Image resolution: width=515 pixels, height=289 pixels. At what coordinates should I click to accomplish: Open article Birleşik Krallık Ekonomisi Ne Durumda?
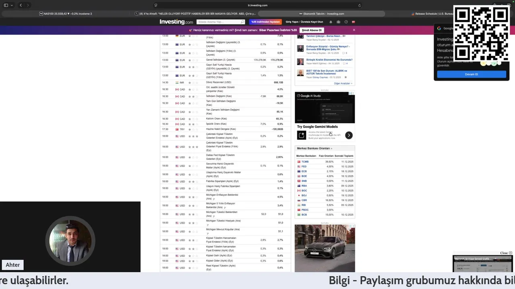point(329,60)
